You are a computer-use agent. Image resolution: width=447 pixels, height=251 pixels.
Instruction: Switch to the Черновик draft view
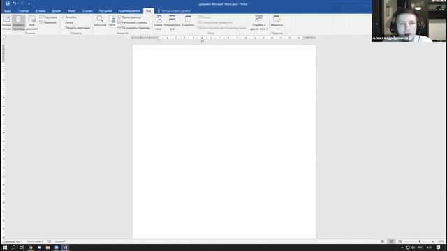tap(48, 22)
